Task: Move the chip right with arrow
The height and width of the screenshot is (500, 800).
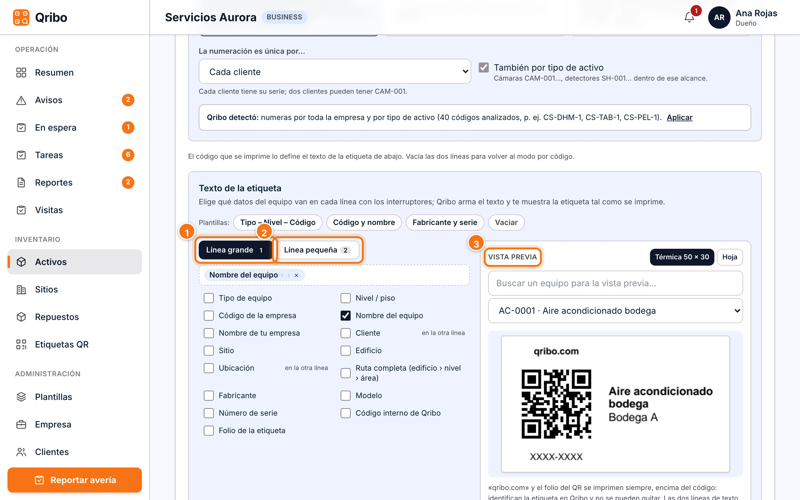Action: (x=289, y=275)
